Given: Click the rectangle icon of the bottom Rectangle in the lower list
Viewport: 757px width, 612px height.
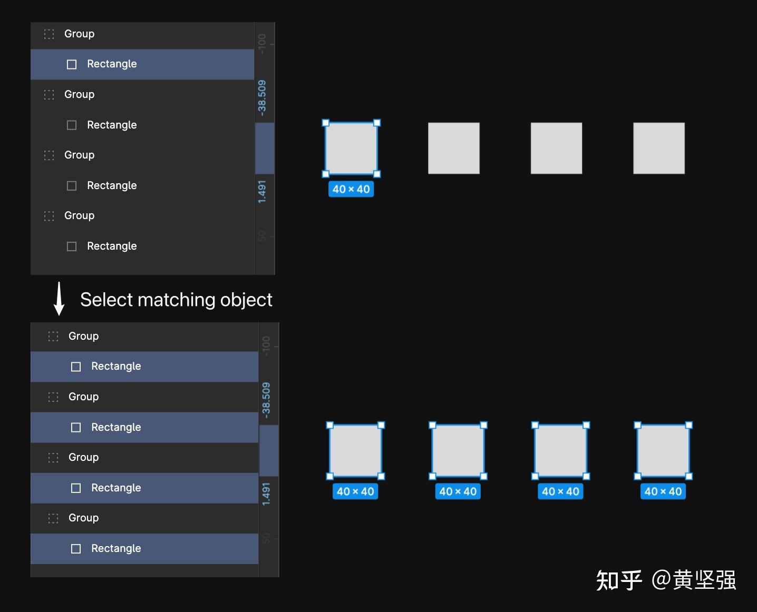Looking at the screenshot, I should point(76,549).
